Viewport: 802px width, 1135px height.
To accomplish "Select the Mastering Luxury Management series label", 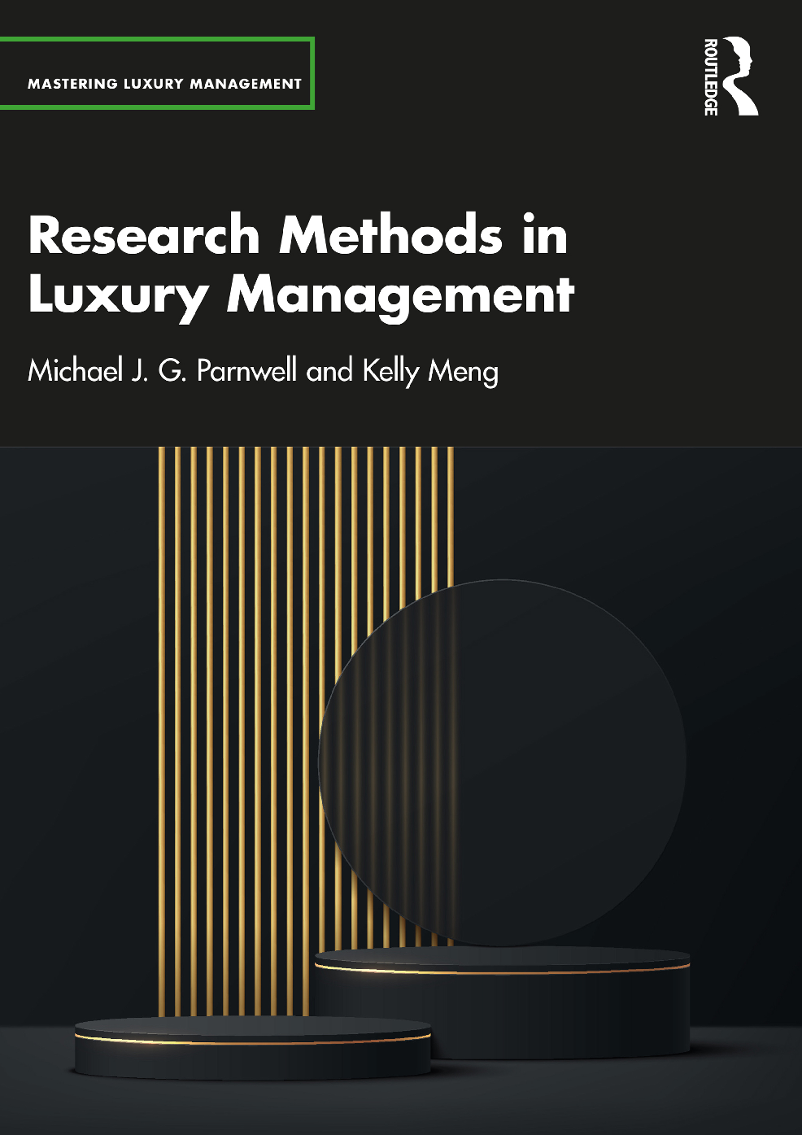I will pyautogui.click(x=164, y=84).
